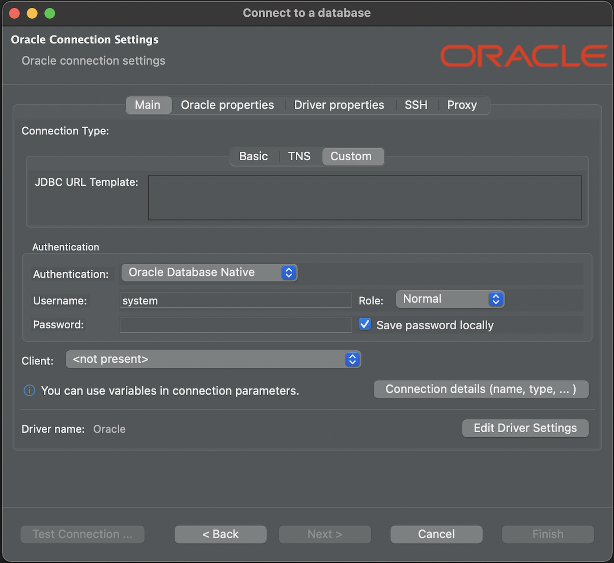Select TNS connection type

click(299, 156)
